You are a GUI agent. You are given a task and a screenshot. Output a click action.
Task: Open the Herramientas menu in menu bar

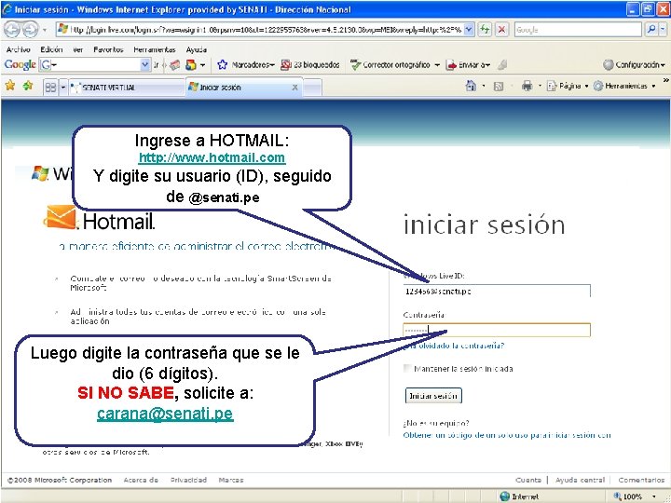155,49
